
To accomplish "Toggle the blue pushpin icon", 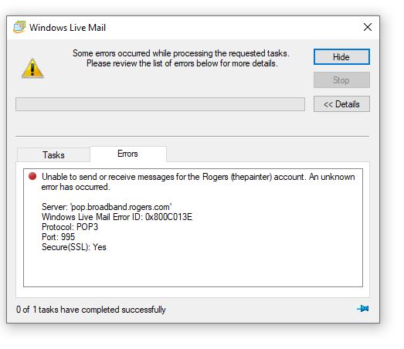I will click(x=363, y=308).
